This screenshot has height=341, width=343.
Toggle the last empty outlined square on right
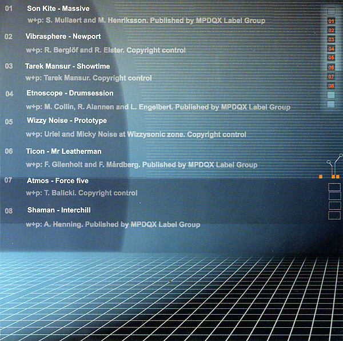click(334, 215)
